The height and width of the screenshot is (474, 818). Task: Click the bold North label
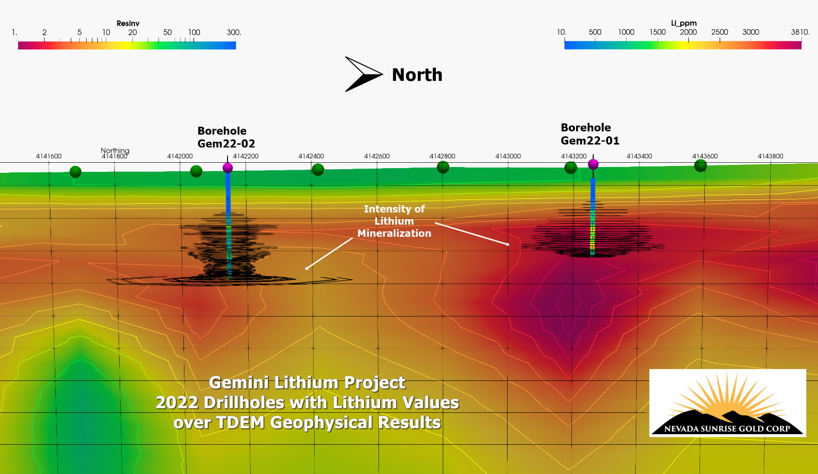[x=417, y=75]
